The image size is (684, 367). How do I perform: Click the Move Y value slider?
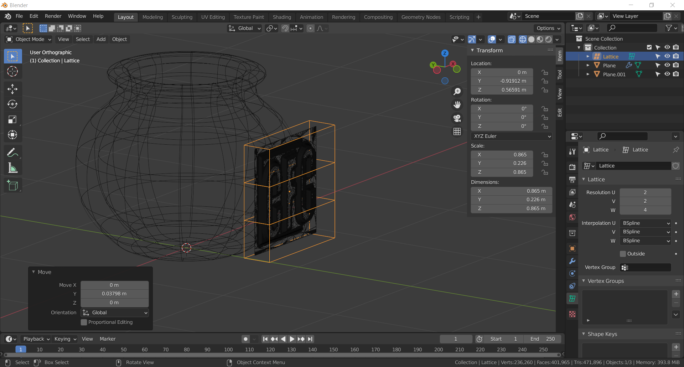pyautogui.click(x=114, y=294)
